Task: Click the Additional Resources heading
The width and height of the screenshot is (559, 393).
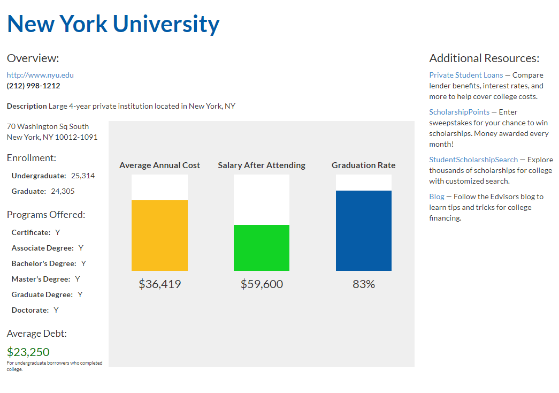Action: [484, 58]
